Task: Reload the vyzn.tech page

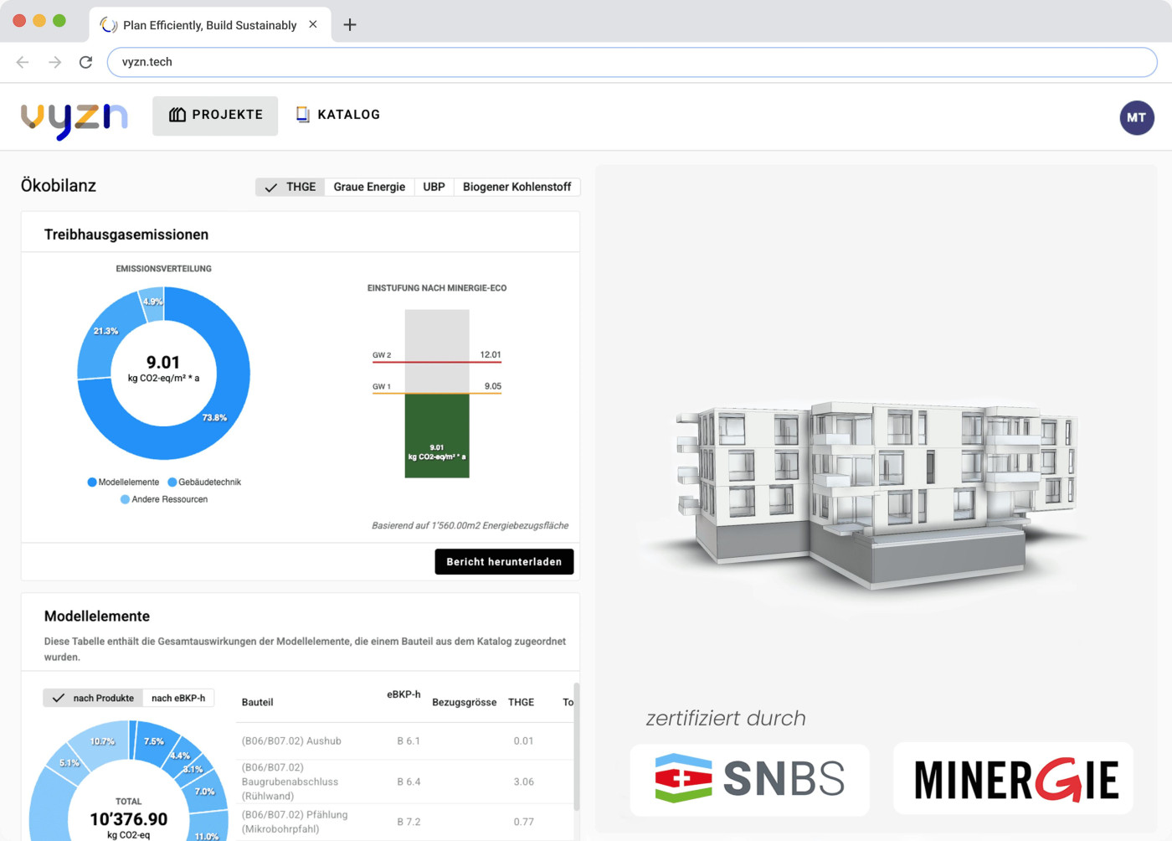Action: (85, 62)
